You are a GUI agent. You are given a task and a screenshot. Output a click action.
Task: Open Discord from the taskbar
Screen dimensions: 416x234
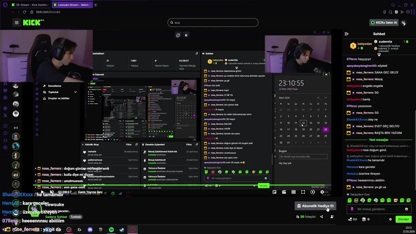click(x=90, y=229)
